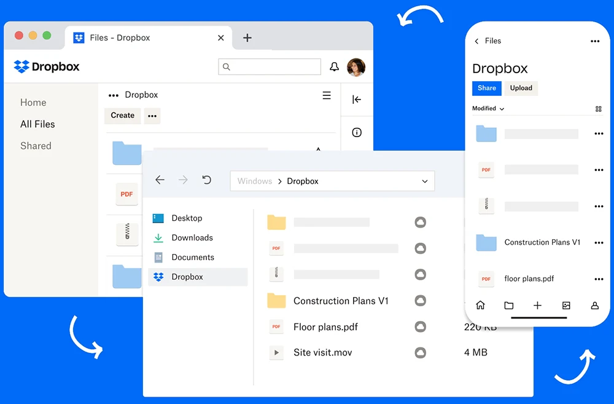
Task: Select the PDF file in the web file list
Action: tap(126, 194)
